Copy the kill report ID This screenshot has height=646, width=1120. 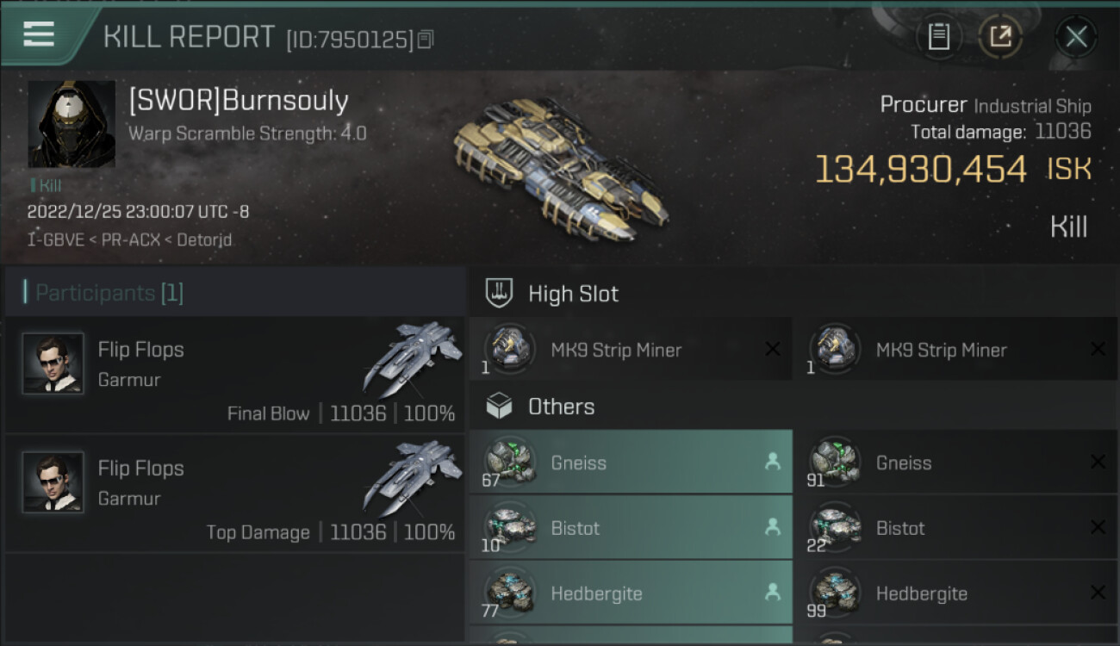point(426,40)
